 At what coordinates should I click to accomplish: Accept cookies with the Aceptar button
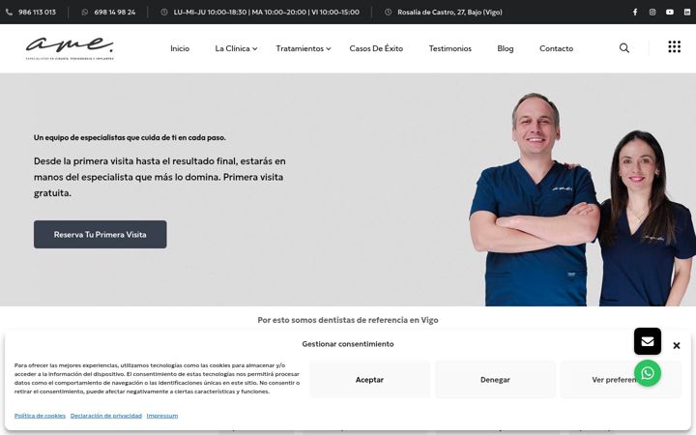point(369,380)
